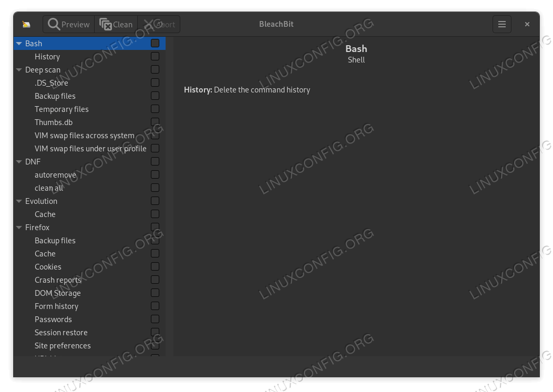Select the .DS_Store item
Image resolution: width=553 pixels, height=392 pixels.
51,83
